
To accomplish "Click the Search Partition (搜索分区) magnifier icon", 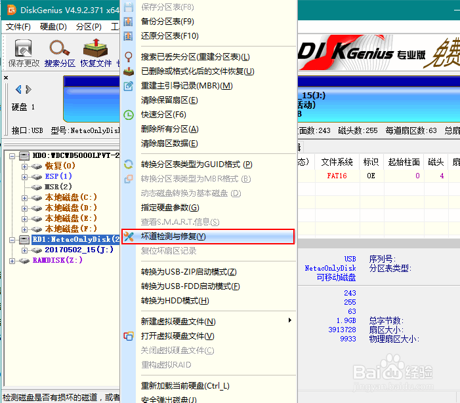I will [60, 48].
